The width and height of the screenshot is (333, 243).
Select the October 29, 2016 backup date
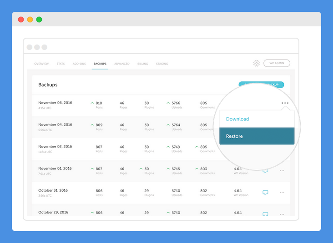(x=53, y=212)
